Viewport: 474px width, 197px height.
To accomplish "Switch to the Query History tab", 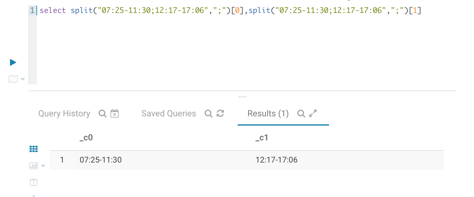I will (x=64, y=114).
